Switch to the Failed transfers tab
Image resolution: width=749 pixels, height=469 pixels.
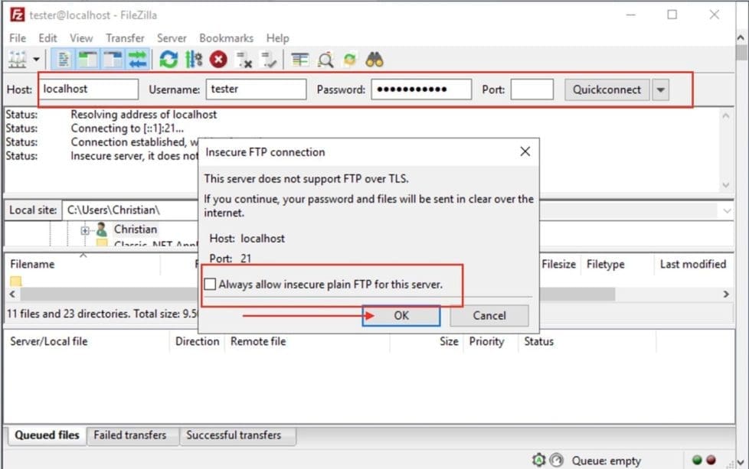pyautogui.click(x=132, y=435)
